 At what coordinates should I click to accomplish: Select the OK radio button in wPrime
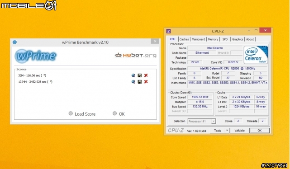(114, 113)
